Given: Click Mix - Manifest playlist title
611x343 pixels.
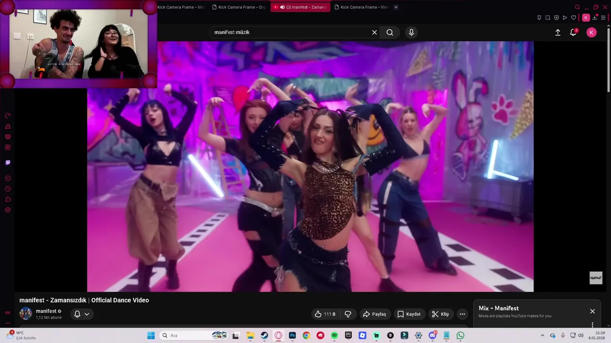Looking at the screenshot, I should click(499, 308).
